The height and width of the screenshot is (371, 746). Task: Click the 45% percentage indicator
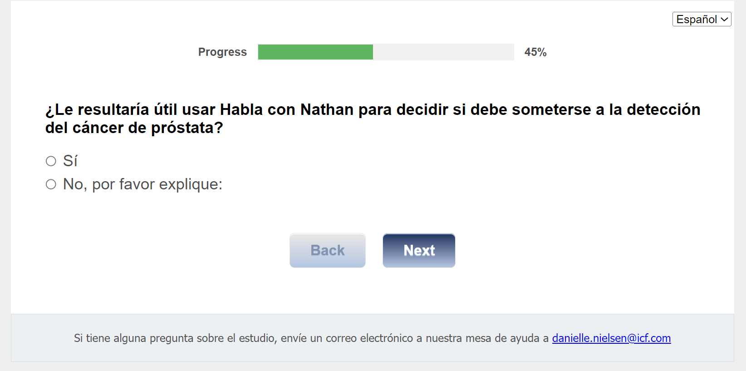click(x=535, y=52)
